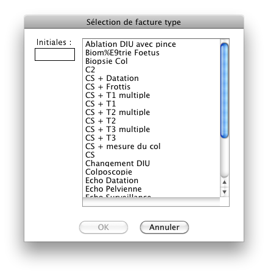This screenshot has height=275, width=268.
Task: Select the 'Colposcopie' invoice type
Action: (x=151, y=172)
